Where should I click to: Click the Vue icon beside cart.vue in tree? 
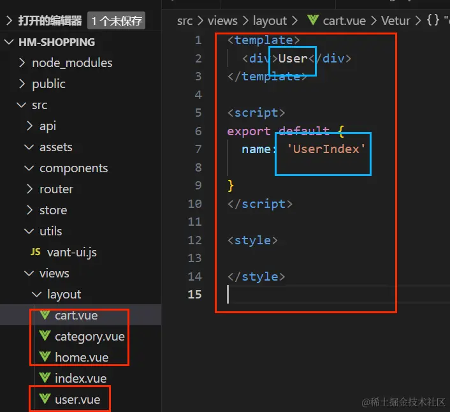[45, 315]
